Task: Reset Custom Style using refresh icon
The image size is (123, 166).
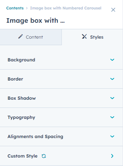Action: click(x=44, y=156)
